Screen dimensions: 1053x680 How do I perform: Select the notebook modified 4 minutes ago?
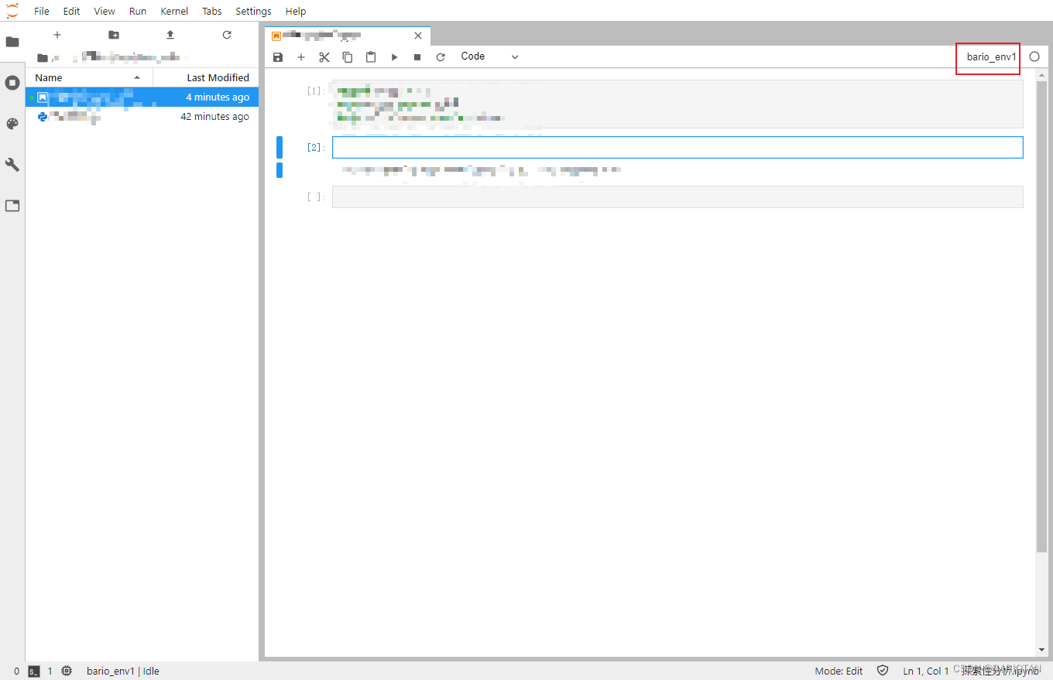coord(142,97)
